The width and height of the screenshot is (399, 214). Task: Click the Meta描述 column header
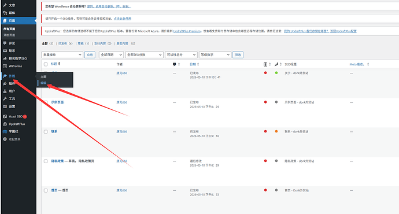[x=357, y=64]
